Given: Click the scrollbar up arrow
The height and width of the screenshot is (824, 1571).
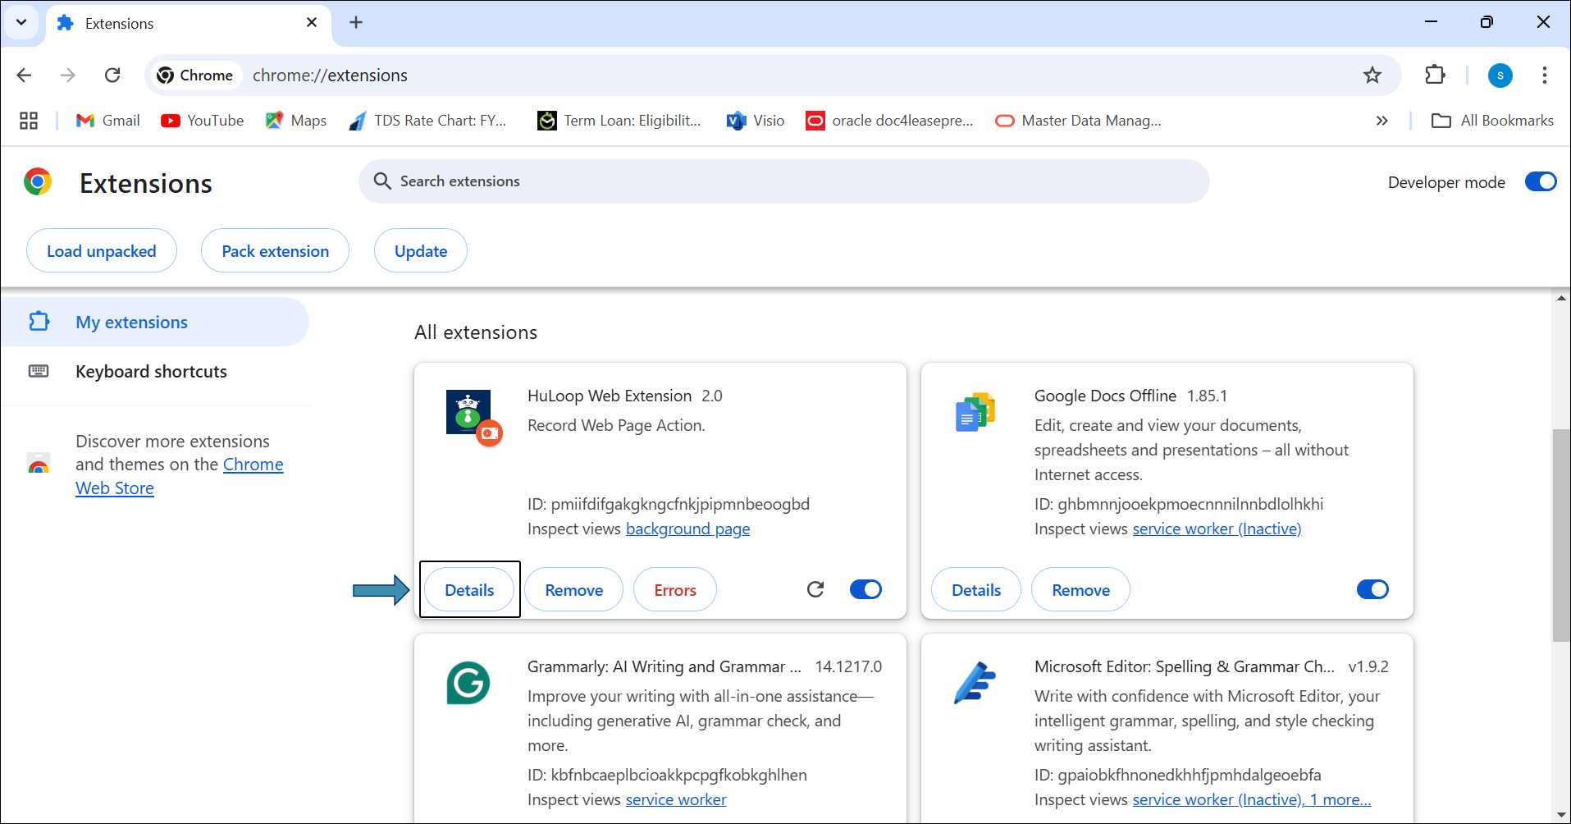Looking at the screenshot, I should click(x=1561, y=299).
